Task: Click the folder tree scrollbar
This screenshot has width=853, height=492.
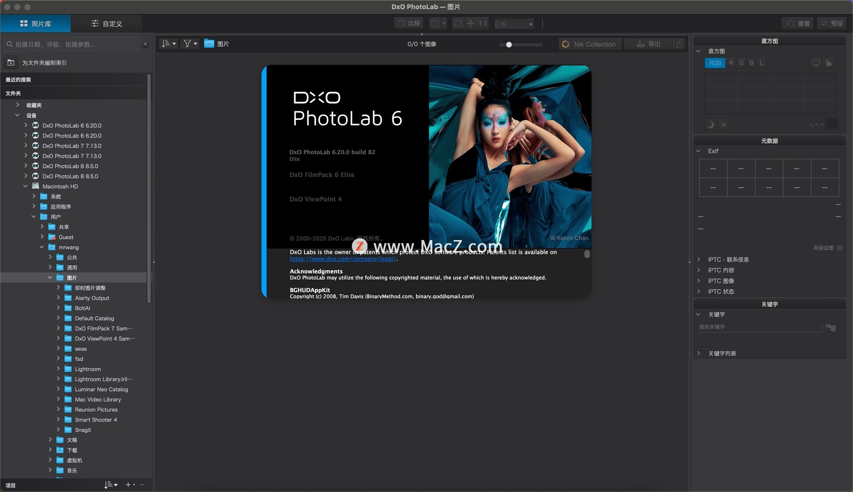Action: (x=149, y=189)
